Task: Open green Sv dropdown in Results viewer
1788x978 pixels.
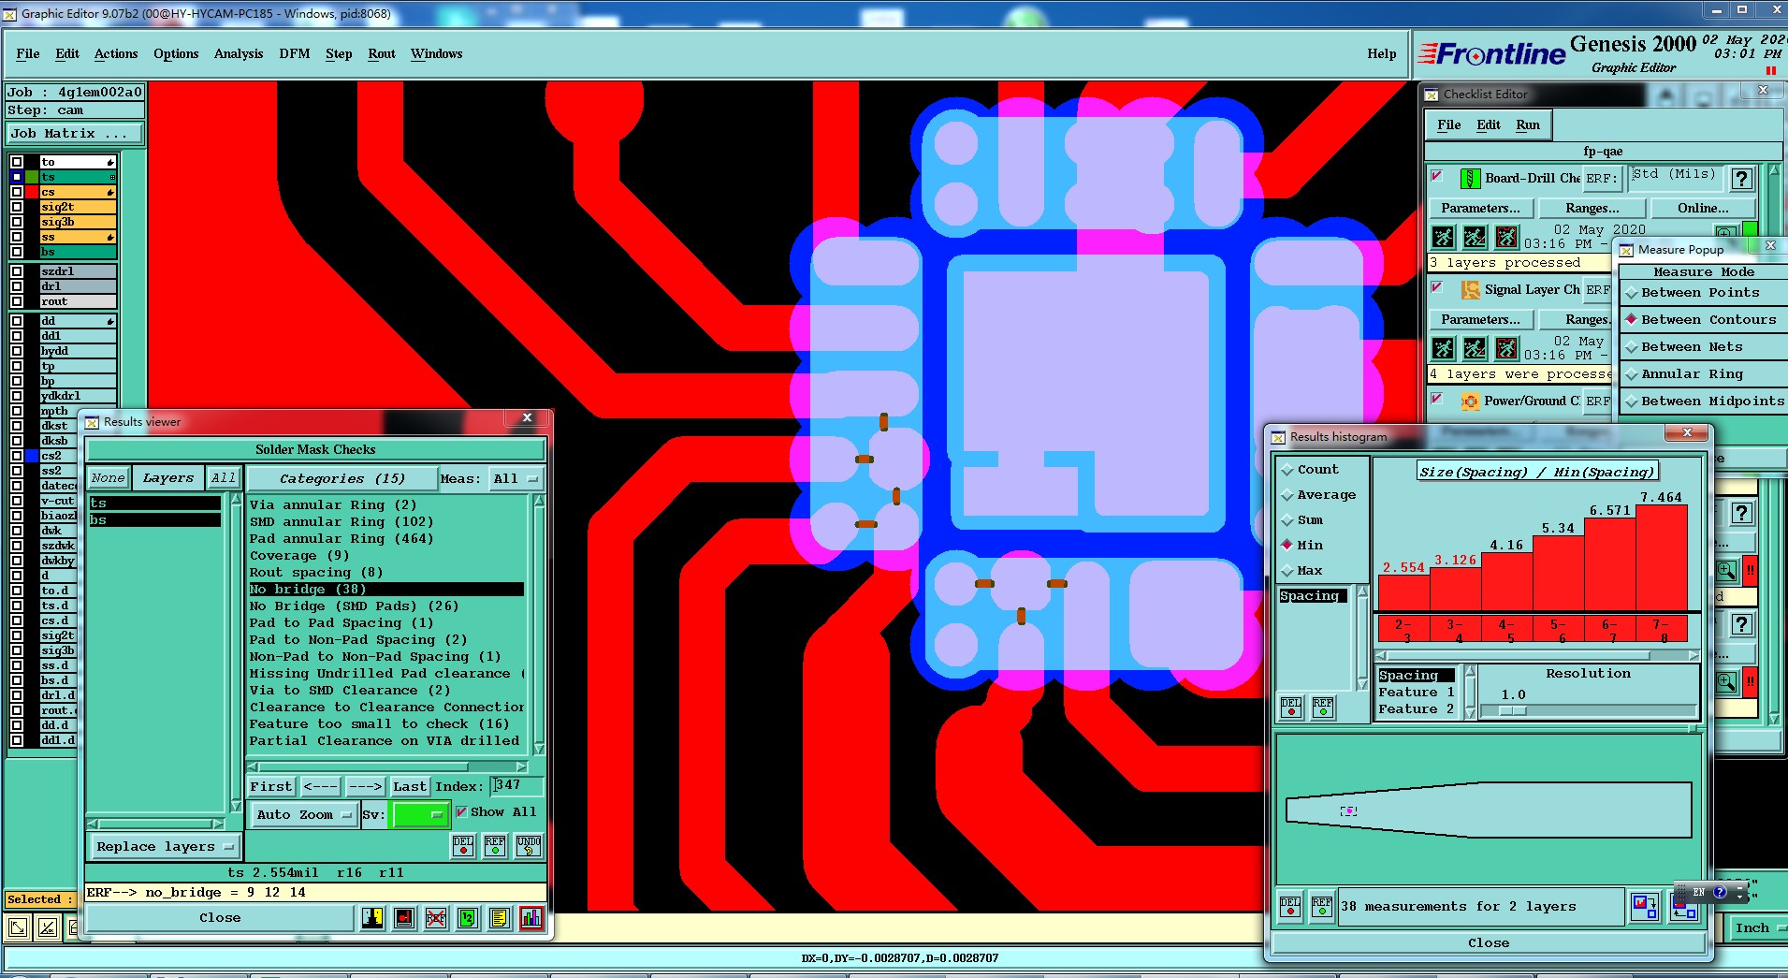Action: pyautogui.click(x=420, y=814)
